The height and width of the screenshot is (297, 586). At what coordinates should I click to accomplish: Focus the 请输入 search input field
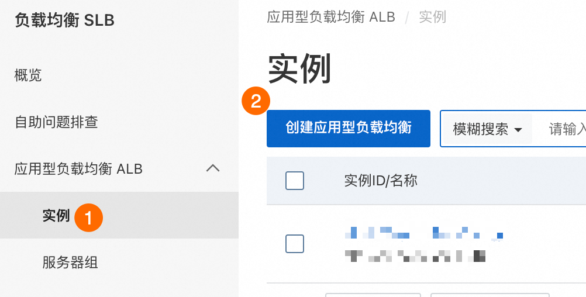561,129
